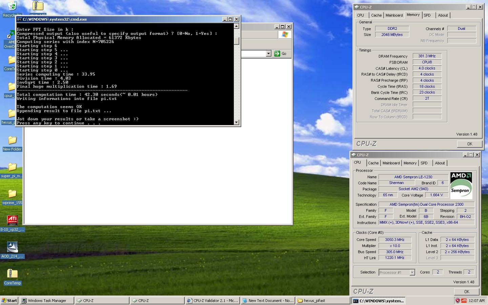The height and width of the screenshot is (305, 488).
Task: Select SPD tab in the top CPU-Z window
Action: pos(427,15)
